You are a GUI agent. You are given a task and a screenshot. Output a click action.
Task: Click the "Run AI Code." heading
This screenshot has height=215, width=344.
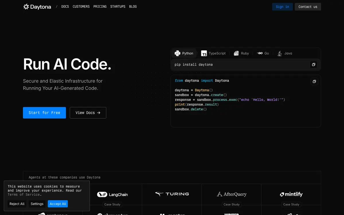[67, 64]
